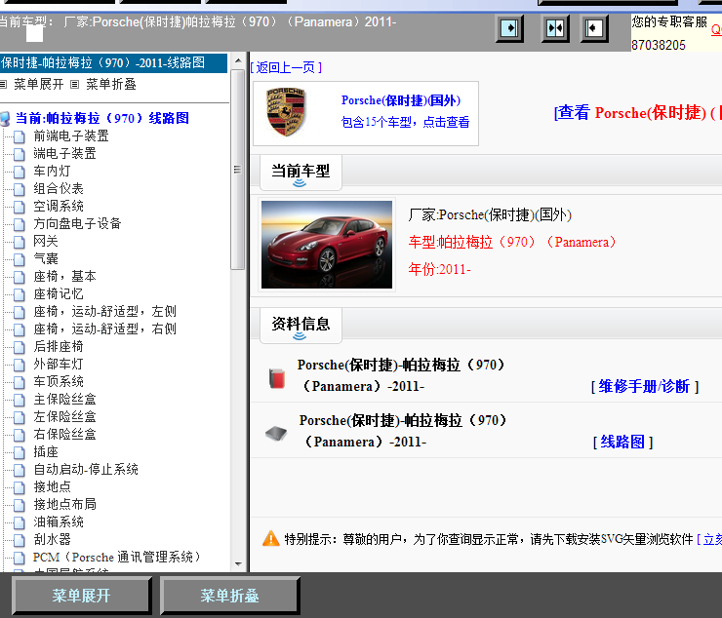722x618 pixels.
Task: Click the red 年份:2011- text
Action: coord(440,269)
